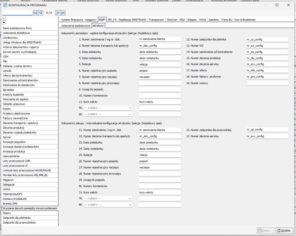Go to first record navigation arrow

click(35, 13)
